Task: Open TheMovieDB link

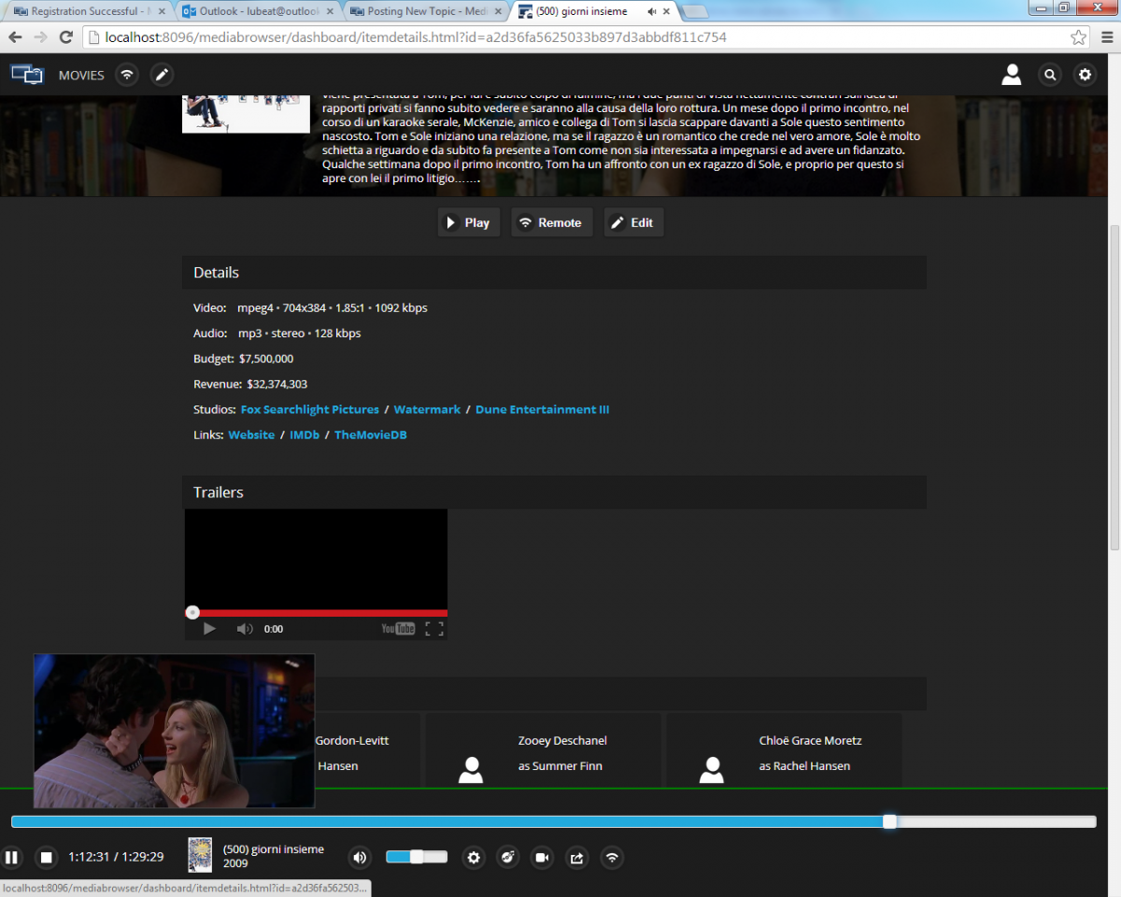Action: point(371,434)
